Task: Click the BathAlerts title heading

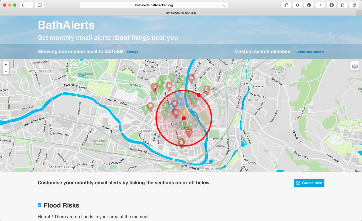Action: pos(66,25)
